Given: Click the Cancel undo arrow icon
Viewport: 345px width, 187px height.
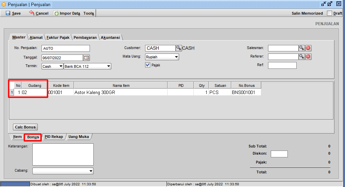Looking at the screenshot, I should point(32,13).
